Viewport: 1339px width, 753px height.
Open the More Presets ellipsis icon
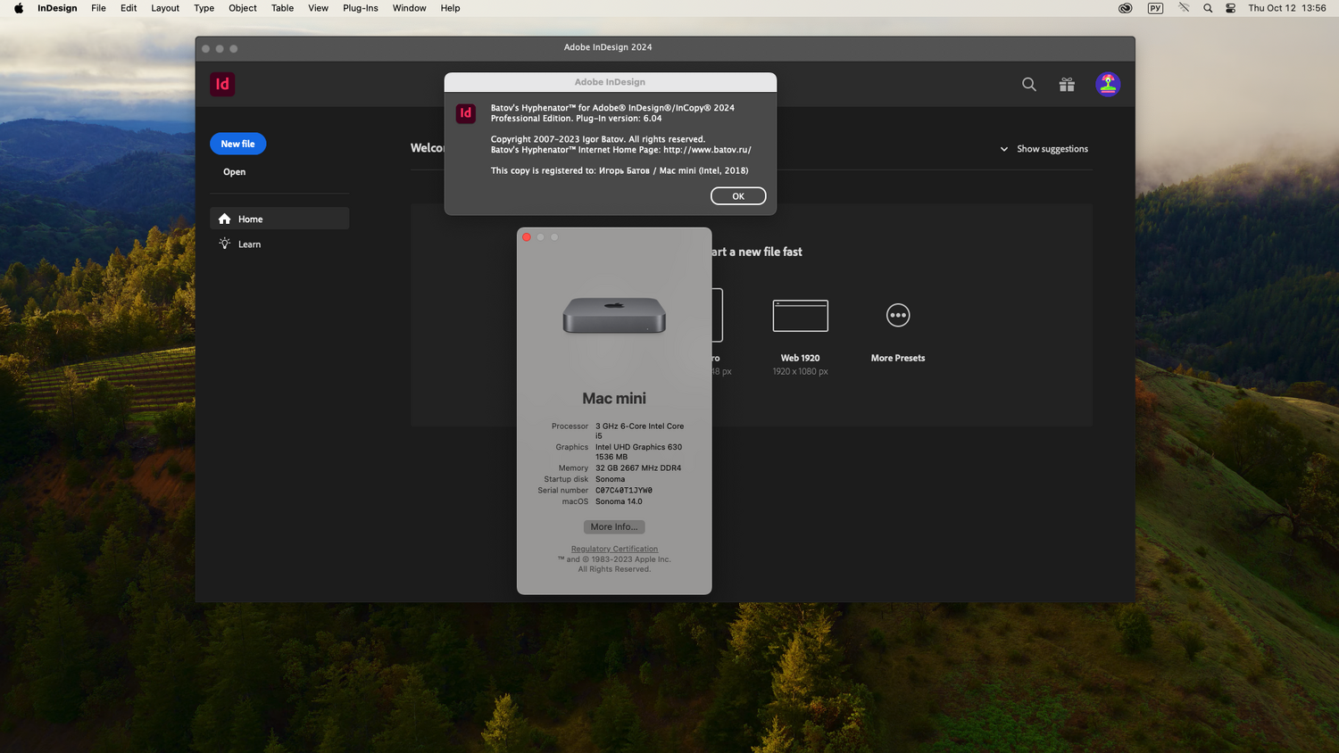[x=898, y=315]
